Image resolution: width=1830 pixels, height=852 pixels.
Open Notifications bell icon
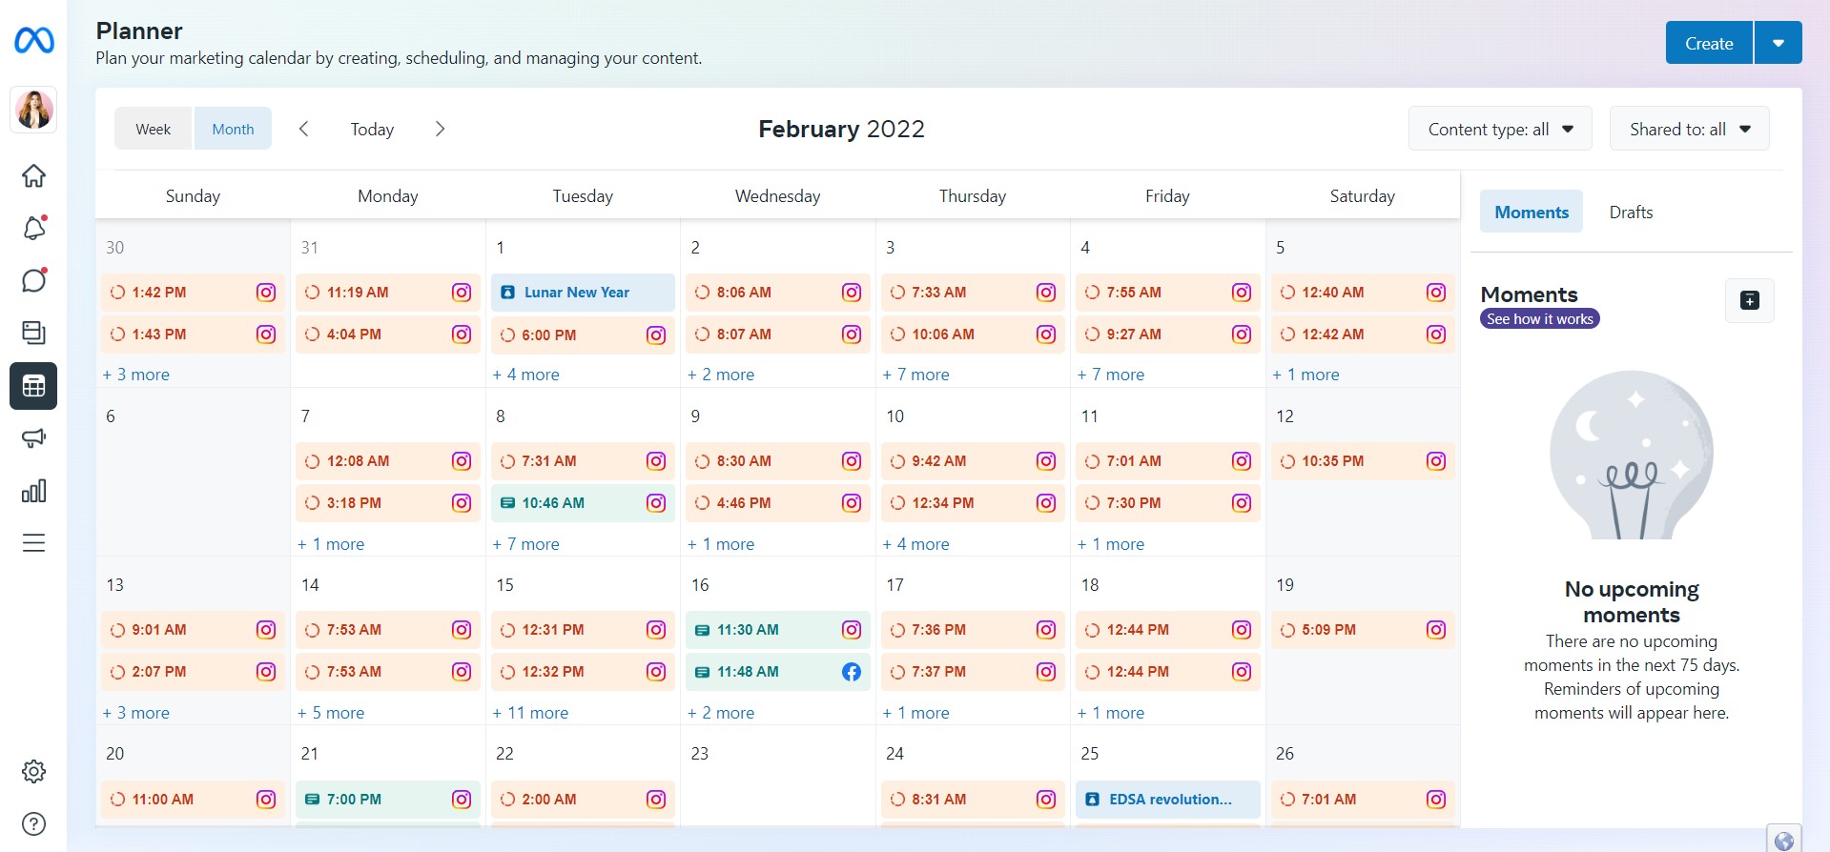33,228
